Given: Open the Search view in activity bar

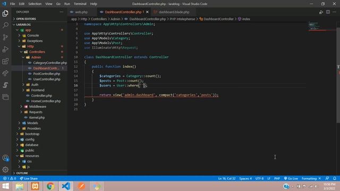Looking at the screenshot, I should [x=5, y=25].
